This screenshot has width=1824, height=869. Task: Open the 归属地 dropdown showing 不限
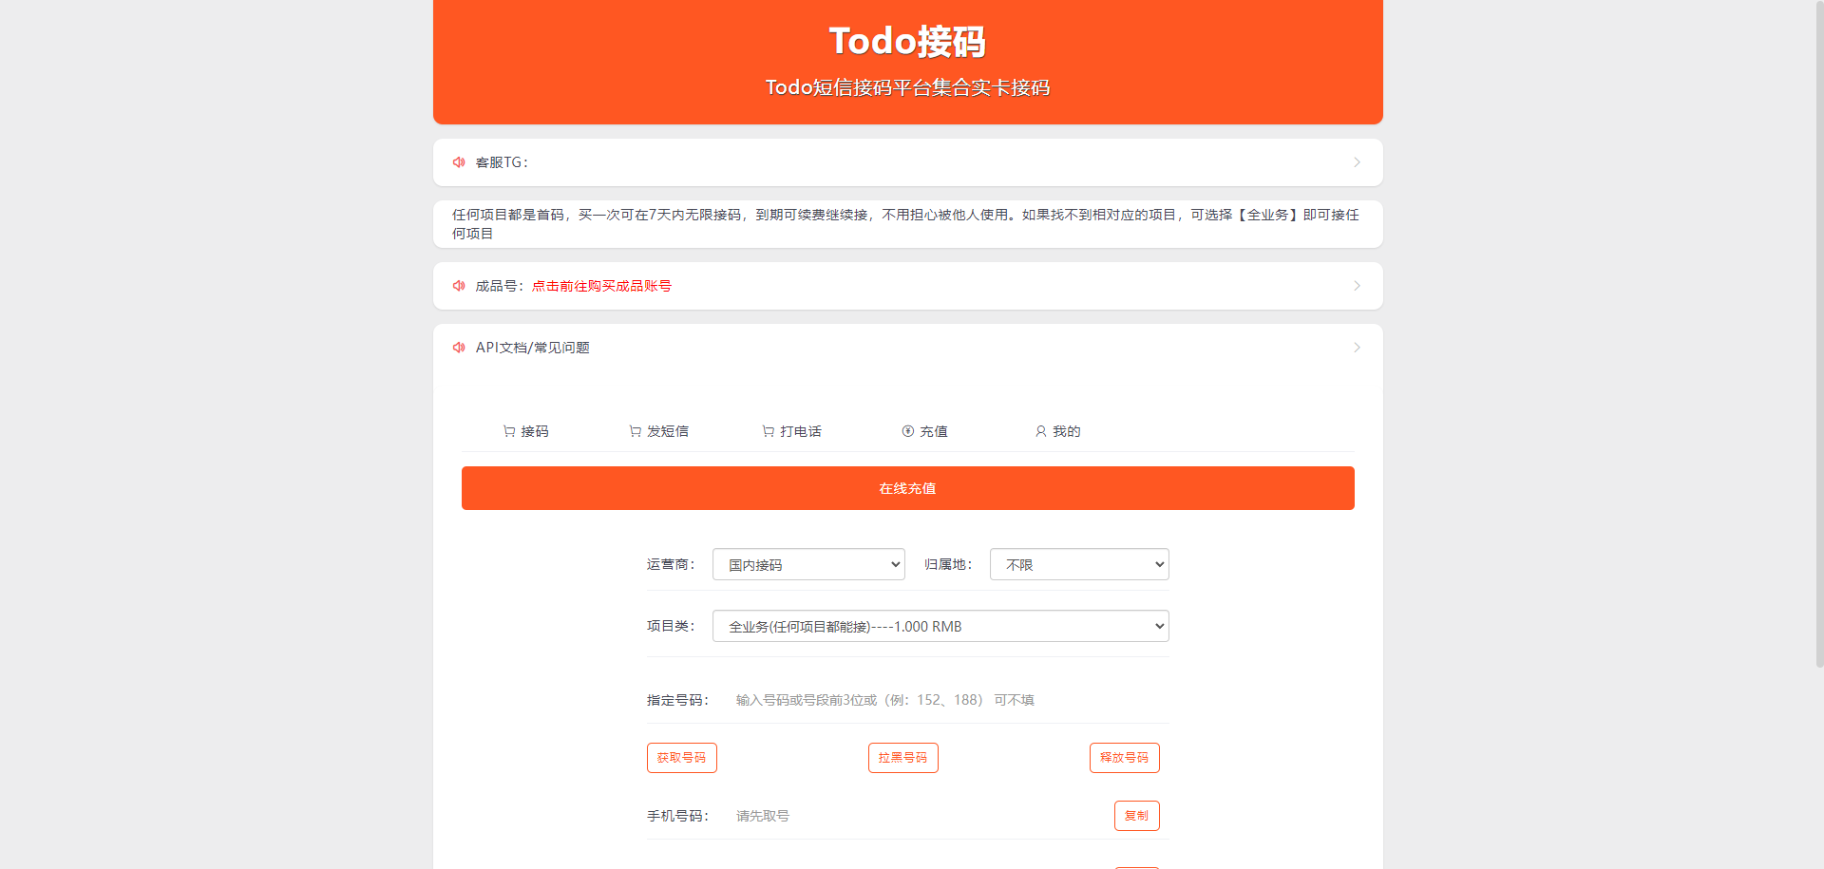[x=1079, y=564]
